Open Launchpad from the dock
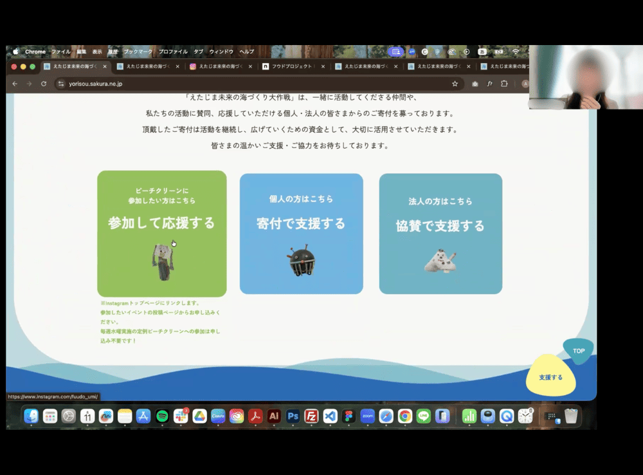Image resolution: width=643 pixels, height=475 pixels. [50, 416]
